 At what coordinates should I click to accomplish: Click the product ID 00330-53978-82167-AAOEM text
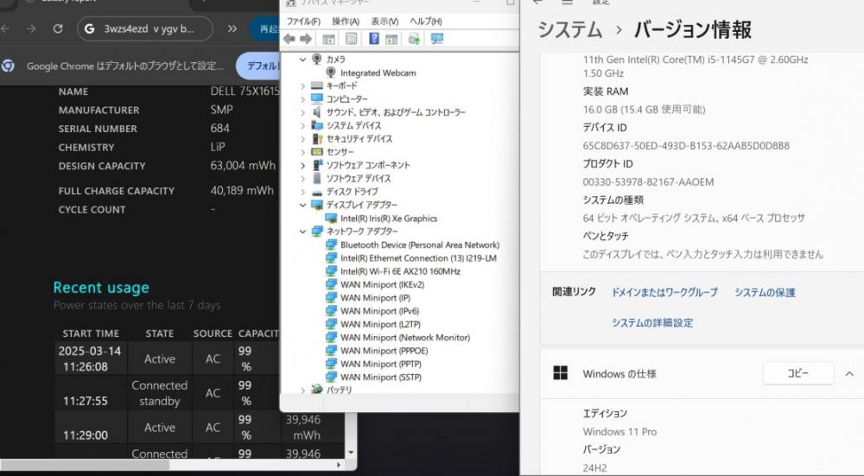[x=648, y=181]
